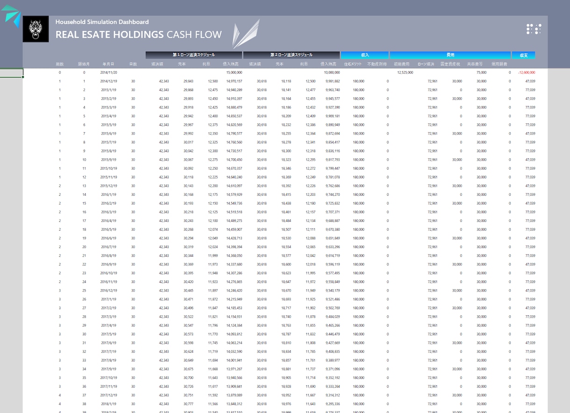Select the date cell 2015/6/19
Screen dimensions: 570x413
109,134
